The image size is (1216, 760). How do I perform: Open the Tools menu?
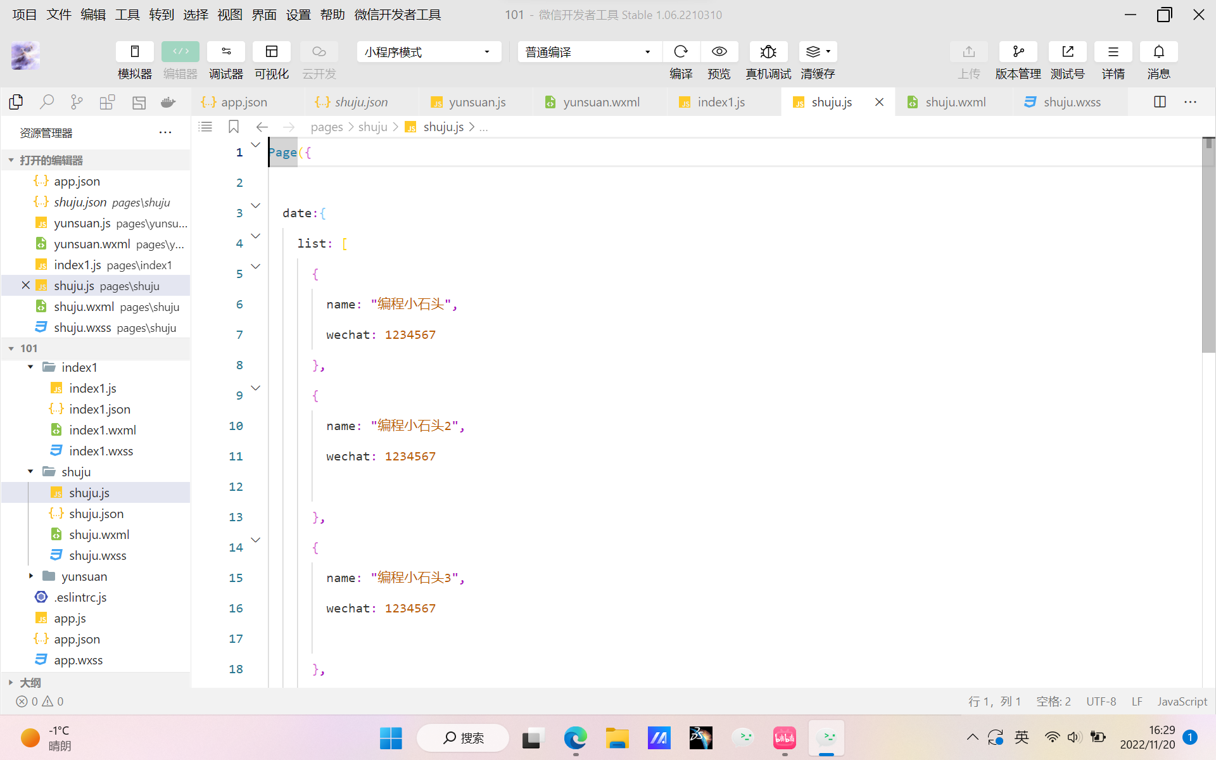[x=127, y=15]
